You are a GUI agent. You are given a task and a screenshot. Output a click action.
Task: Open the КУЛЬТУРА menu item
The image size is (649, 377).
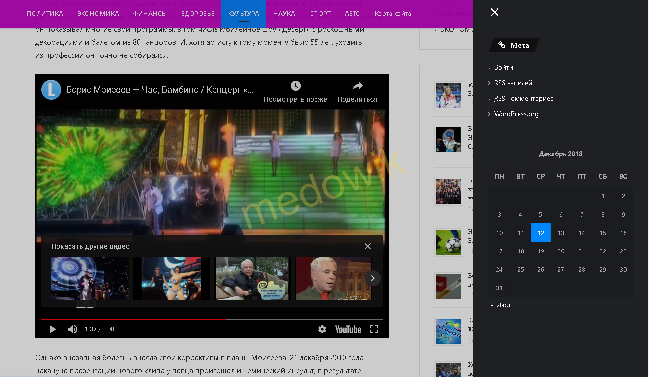[x=244, y=14]
